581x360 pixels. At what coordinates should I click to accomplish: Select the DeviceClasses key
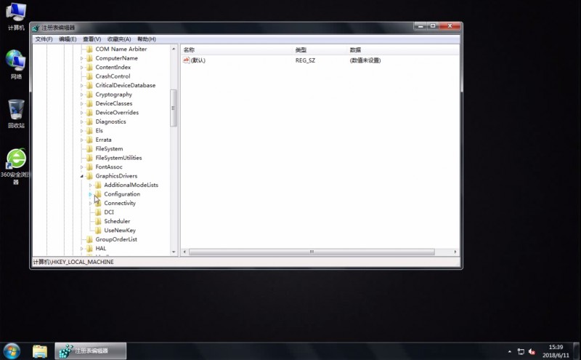[114, 103]
